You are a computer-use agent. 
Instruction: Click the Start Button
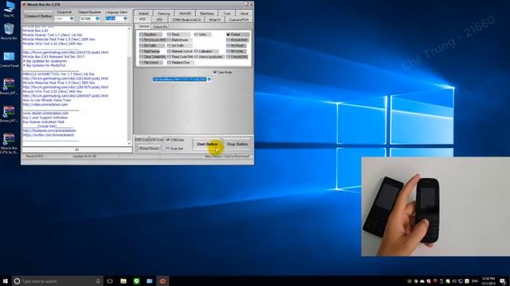click(x=207, y=144)
